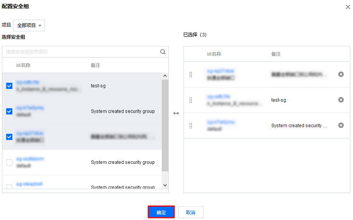The width and height of the screenshot is (353, 220).
Task: Click the id/名称 header in selected panel
Action: point(214,54)
